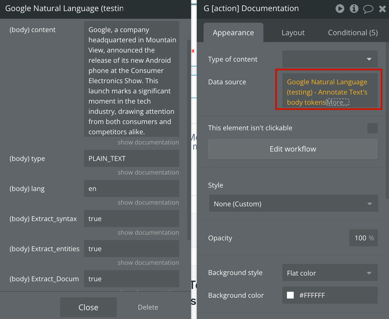Viewport: 389px width, 319px height.
Task: Open the Conditional (5) tab
Action: pos(353,33)
